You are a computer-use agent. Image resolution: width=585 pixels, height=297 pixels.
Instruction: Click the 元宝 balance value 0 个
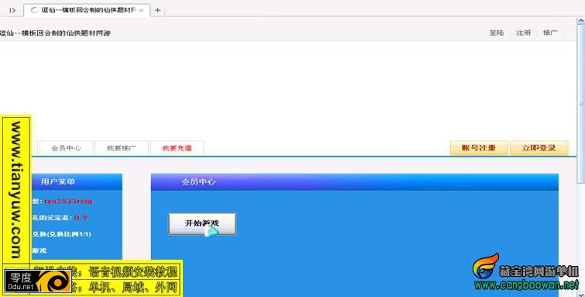[x=81, y=218]
